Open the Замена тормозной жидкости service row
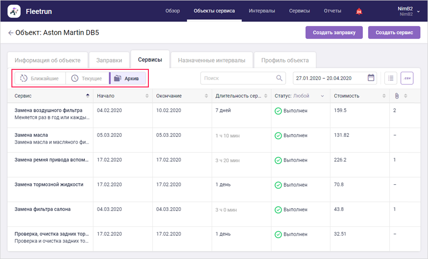Viewport: 428px width, 259px height. coord(214,190)
